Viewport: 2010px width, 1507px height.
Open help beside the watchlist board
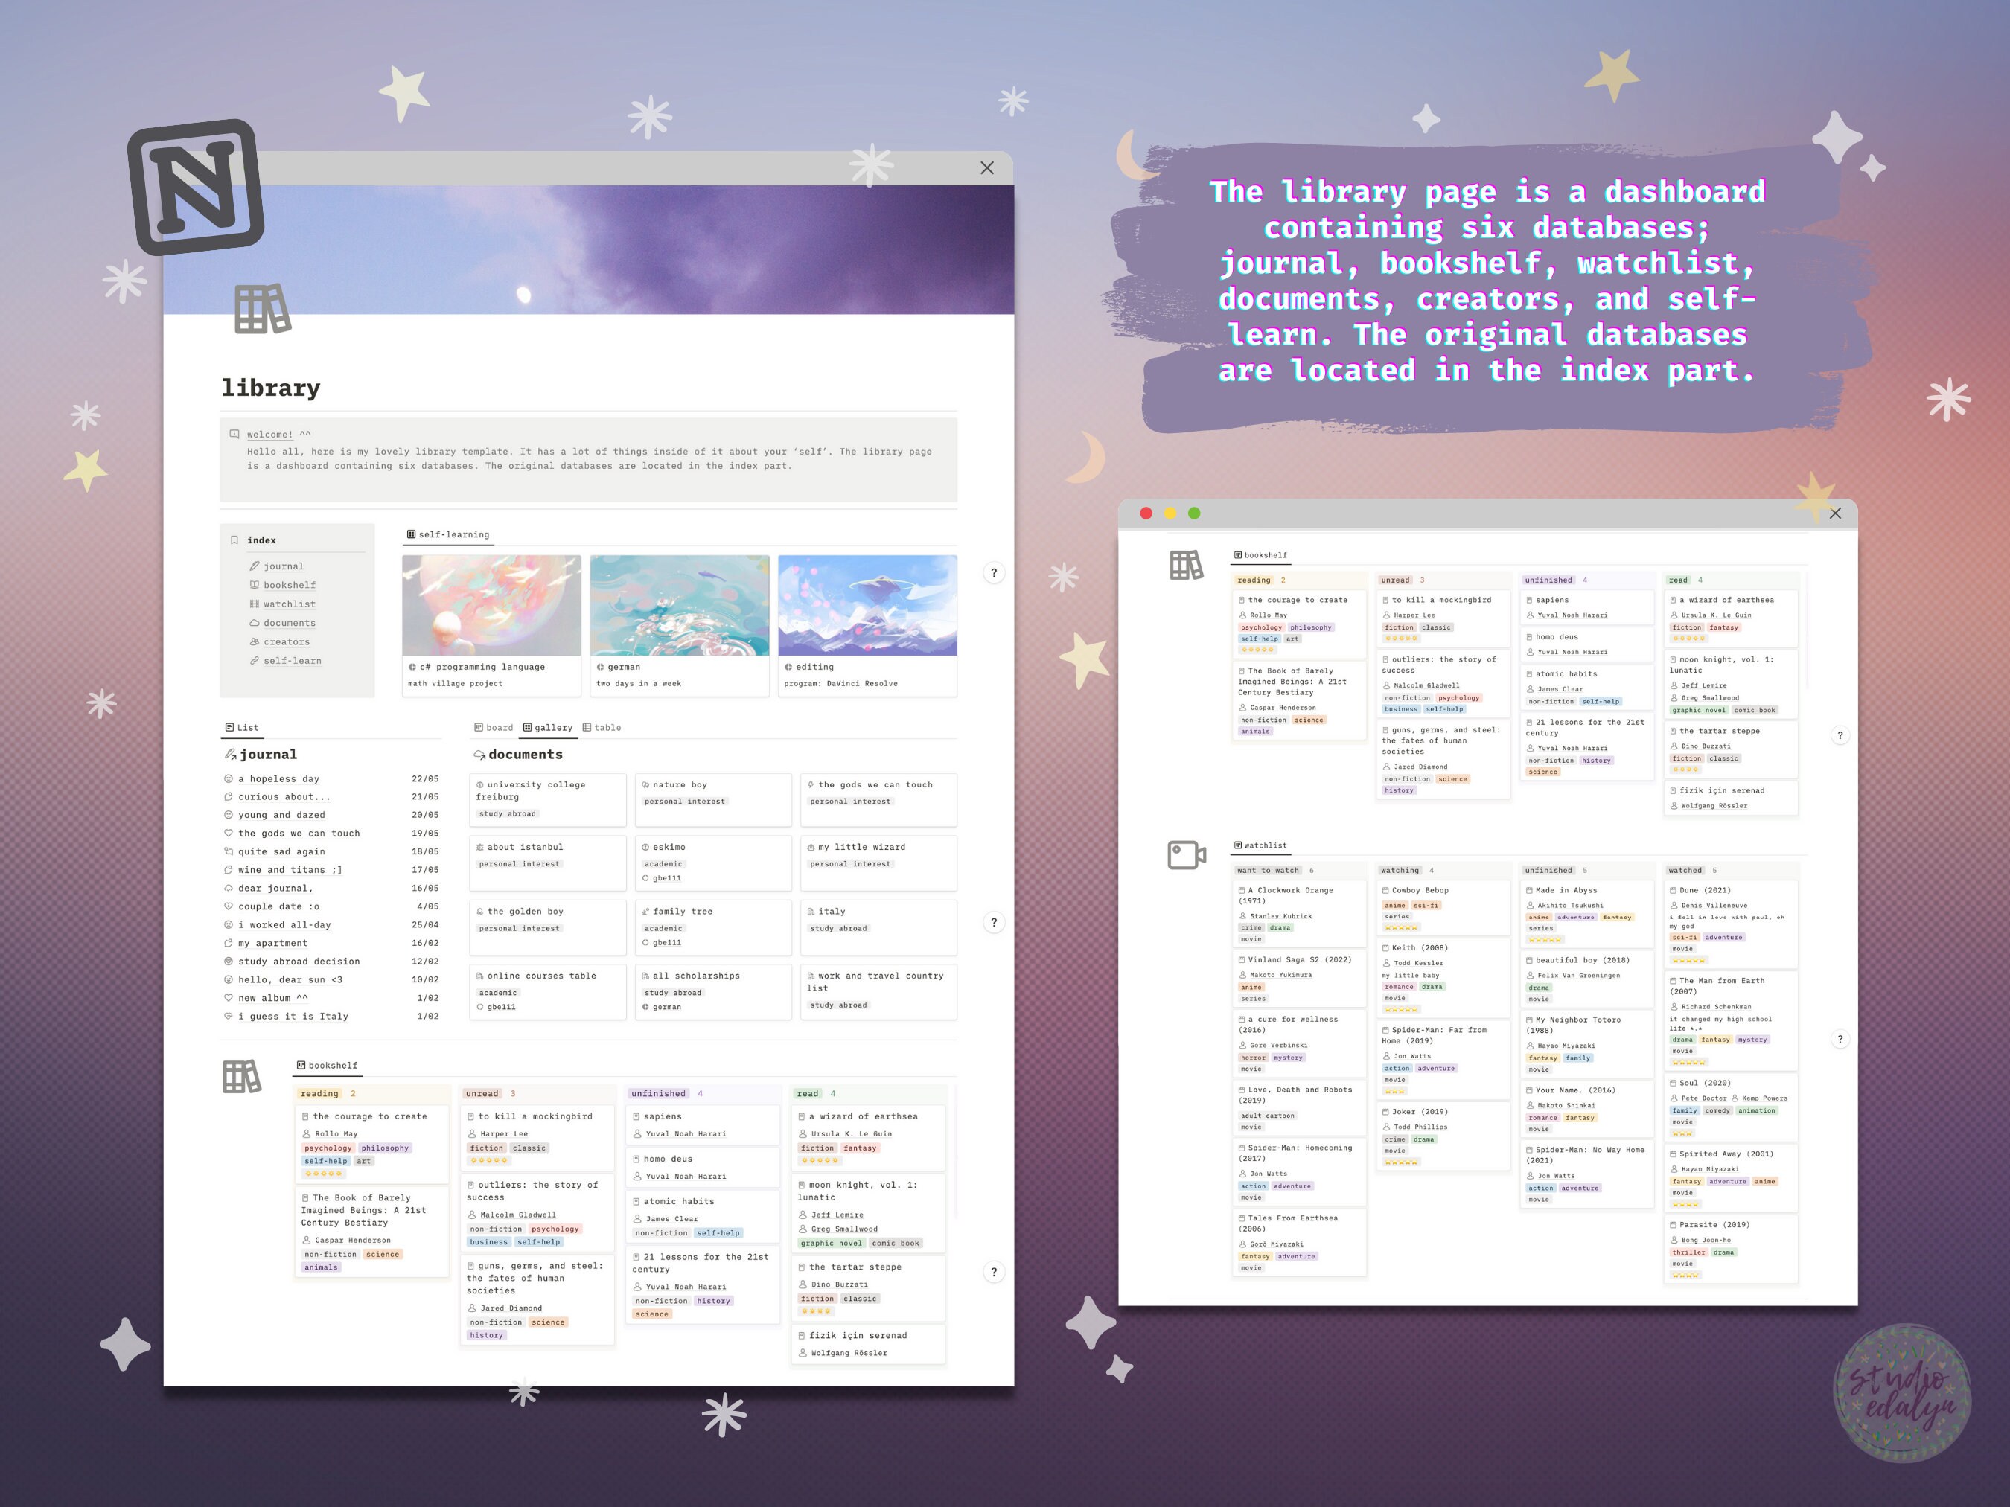(x=1840, y=1039)
